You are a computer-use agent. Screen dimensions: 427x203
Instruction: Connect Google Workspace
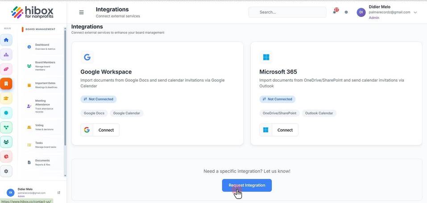click(100, 130)
